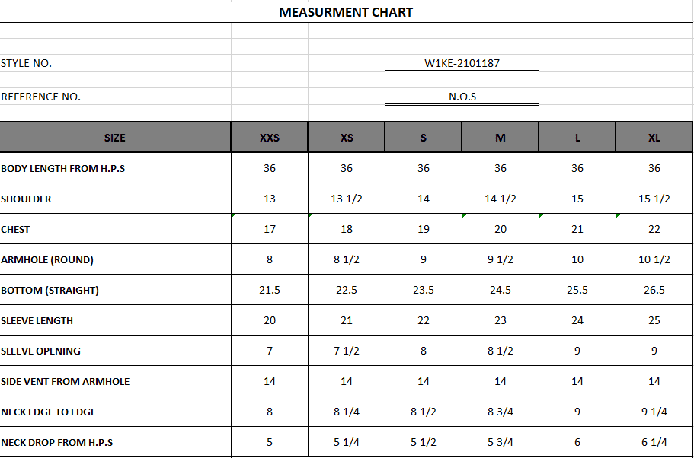
Task: Select the STYLE NO. label cell
Action: pyautogui.click(x=27, y=63)
